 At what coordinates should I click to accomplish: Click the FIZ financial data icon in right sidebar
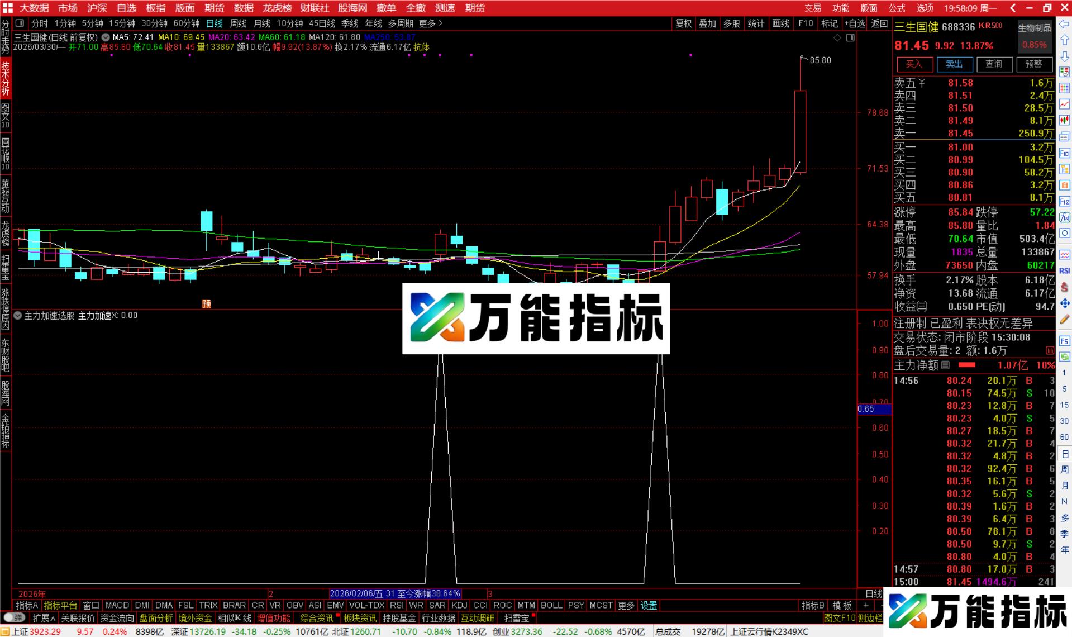click(1064, 201)
